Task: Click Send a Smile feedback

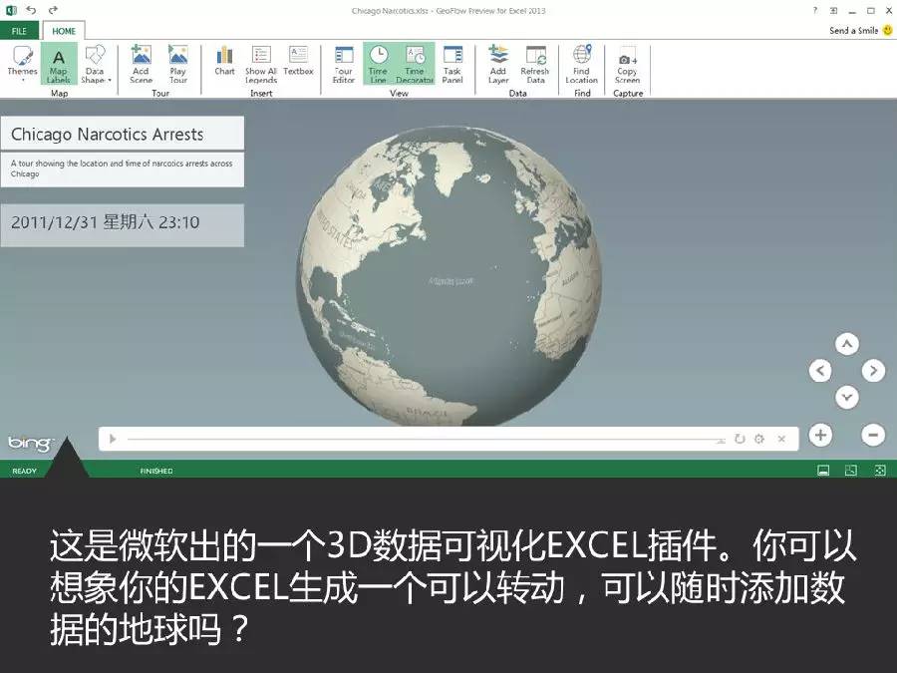Action: point(860,30)
